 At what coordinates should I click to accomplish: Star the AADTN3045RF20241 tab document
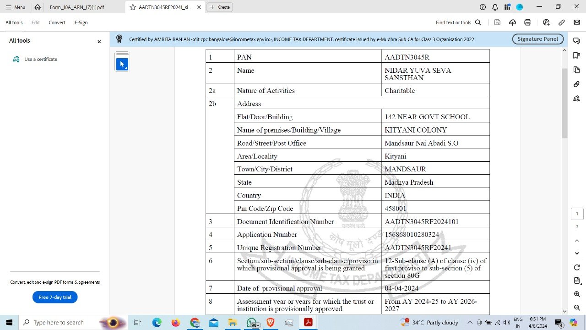coord(133,7)
